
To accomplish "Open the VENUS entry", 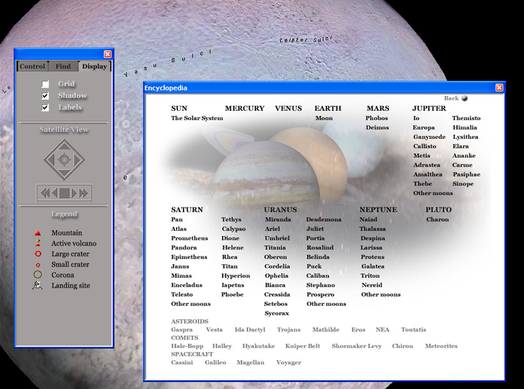I will coord(288,108).
